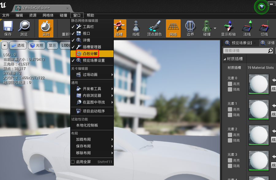Toggle the 边界 bounds toolbar icon
276x180 pixels.
pyautogui.click(x=190, y=28)
